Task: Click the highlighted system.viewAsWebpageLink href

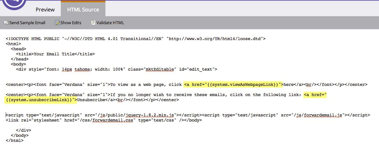Action: pos(233,85)
